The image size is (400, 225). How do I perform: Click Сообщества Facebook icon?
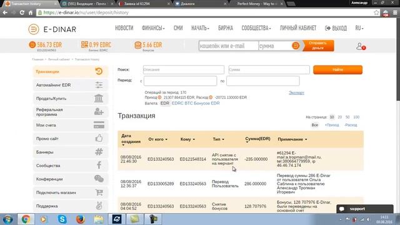click(99, 165)
